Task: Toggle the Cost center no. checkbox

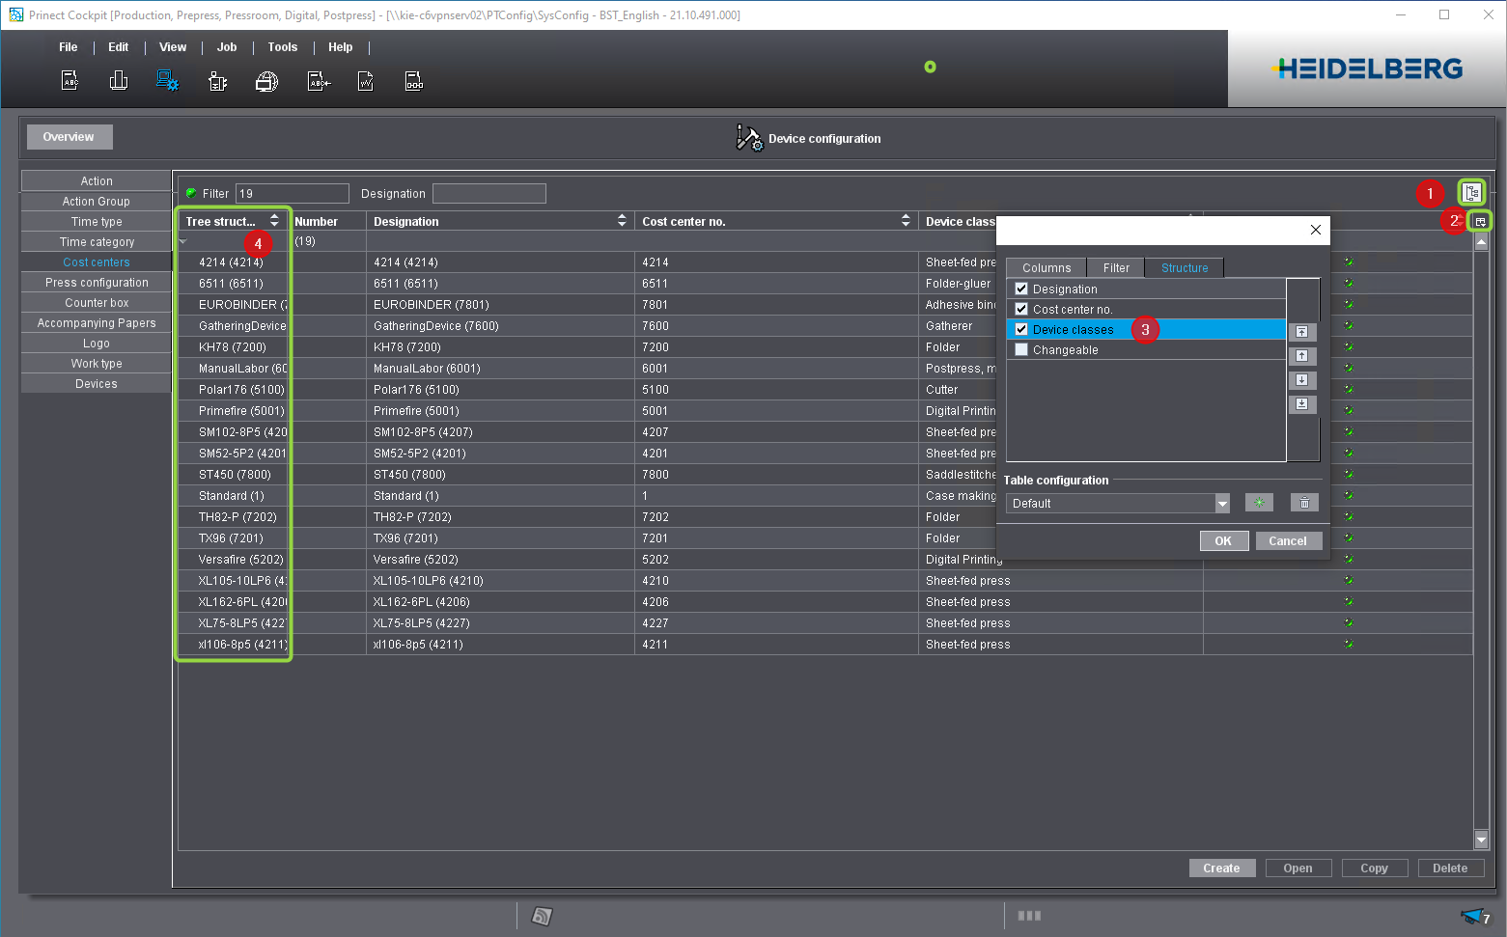Action: 1021,309
